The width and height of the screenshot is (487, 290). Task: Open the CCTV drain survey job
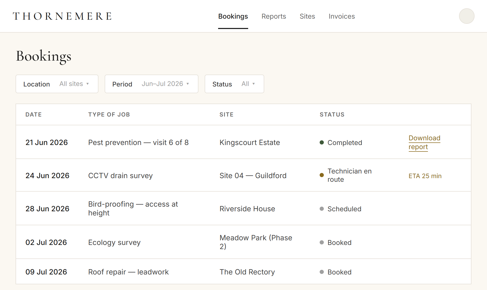click(120, 176)
